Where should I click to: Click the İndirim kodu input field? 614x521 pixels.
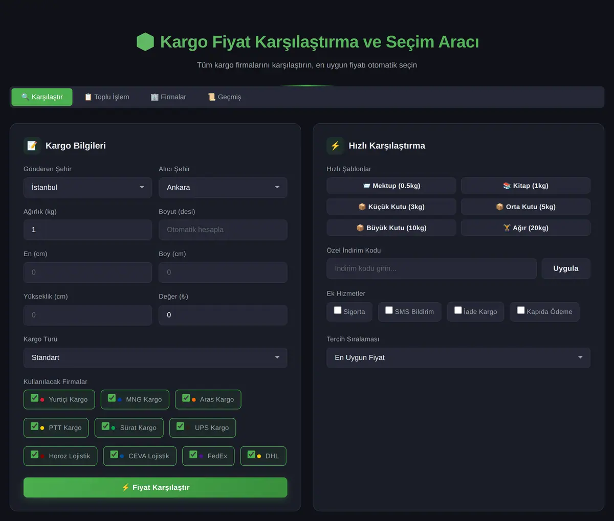coord(431,268)
